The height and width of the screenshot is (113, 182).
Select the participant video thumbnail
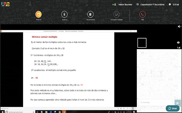(142, 43)
